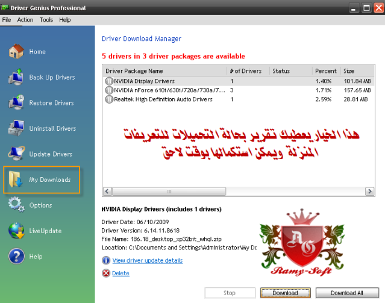Select My Downloads in sidebar
The height and width of the screenshot is (303, 385).
(x=42, y=180)
